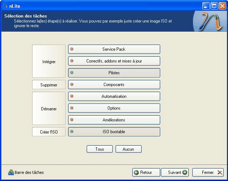The height and width of the screenshot is (181, 228).
Task: Toggle the Composants removal task
Action: pyautogui.click(x=114, y=85)
